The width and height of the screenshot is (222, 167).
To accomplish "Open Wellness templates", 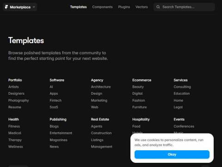I will 16,147.
